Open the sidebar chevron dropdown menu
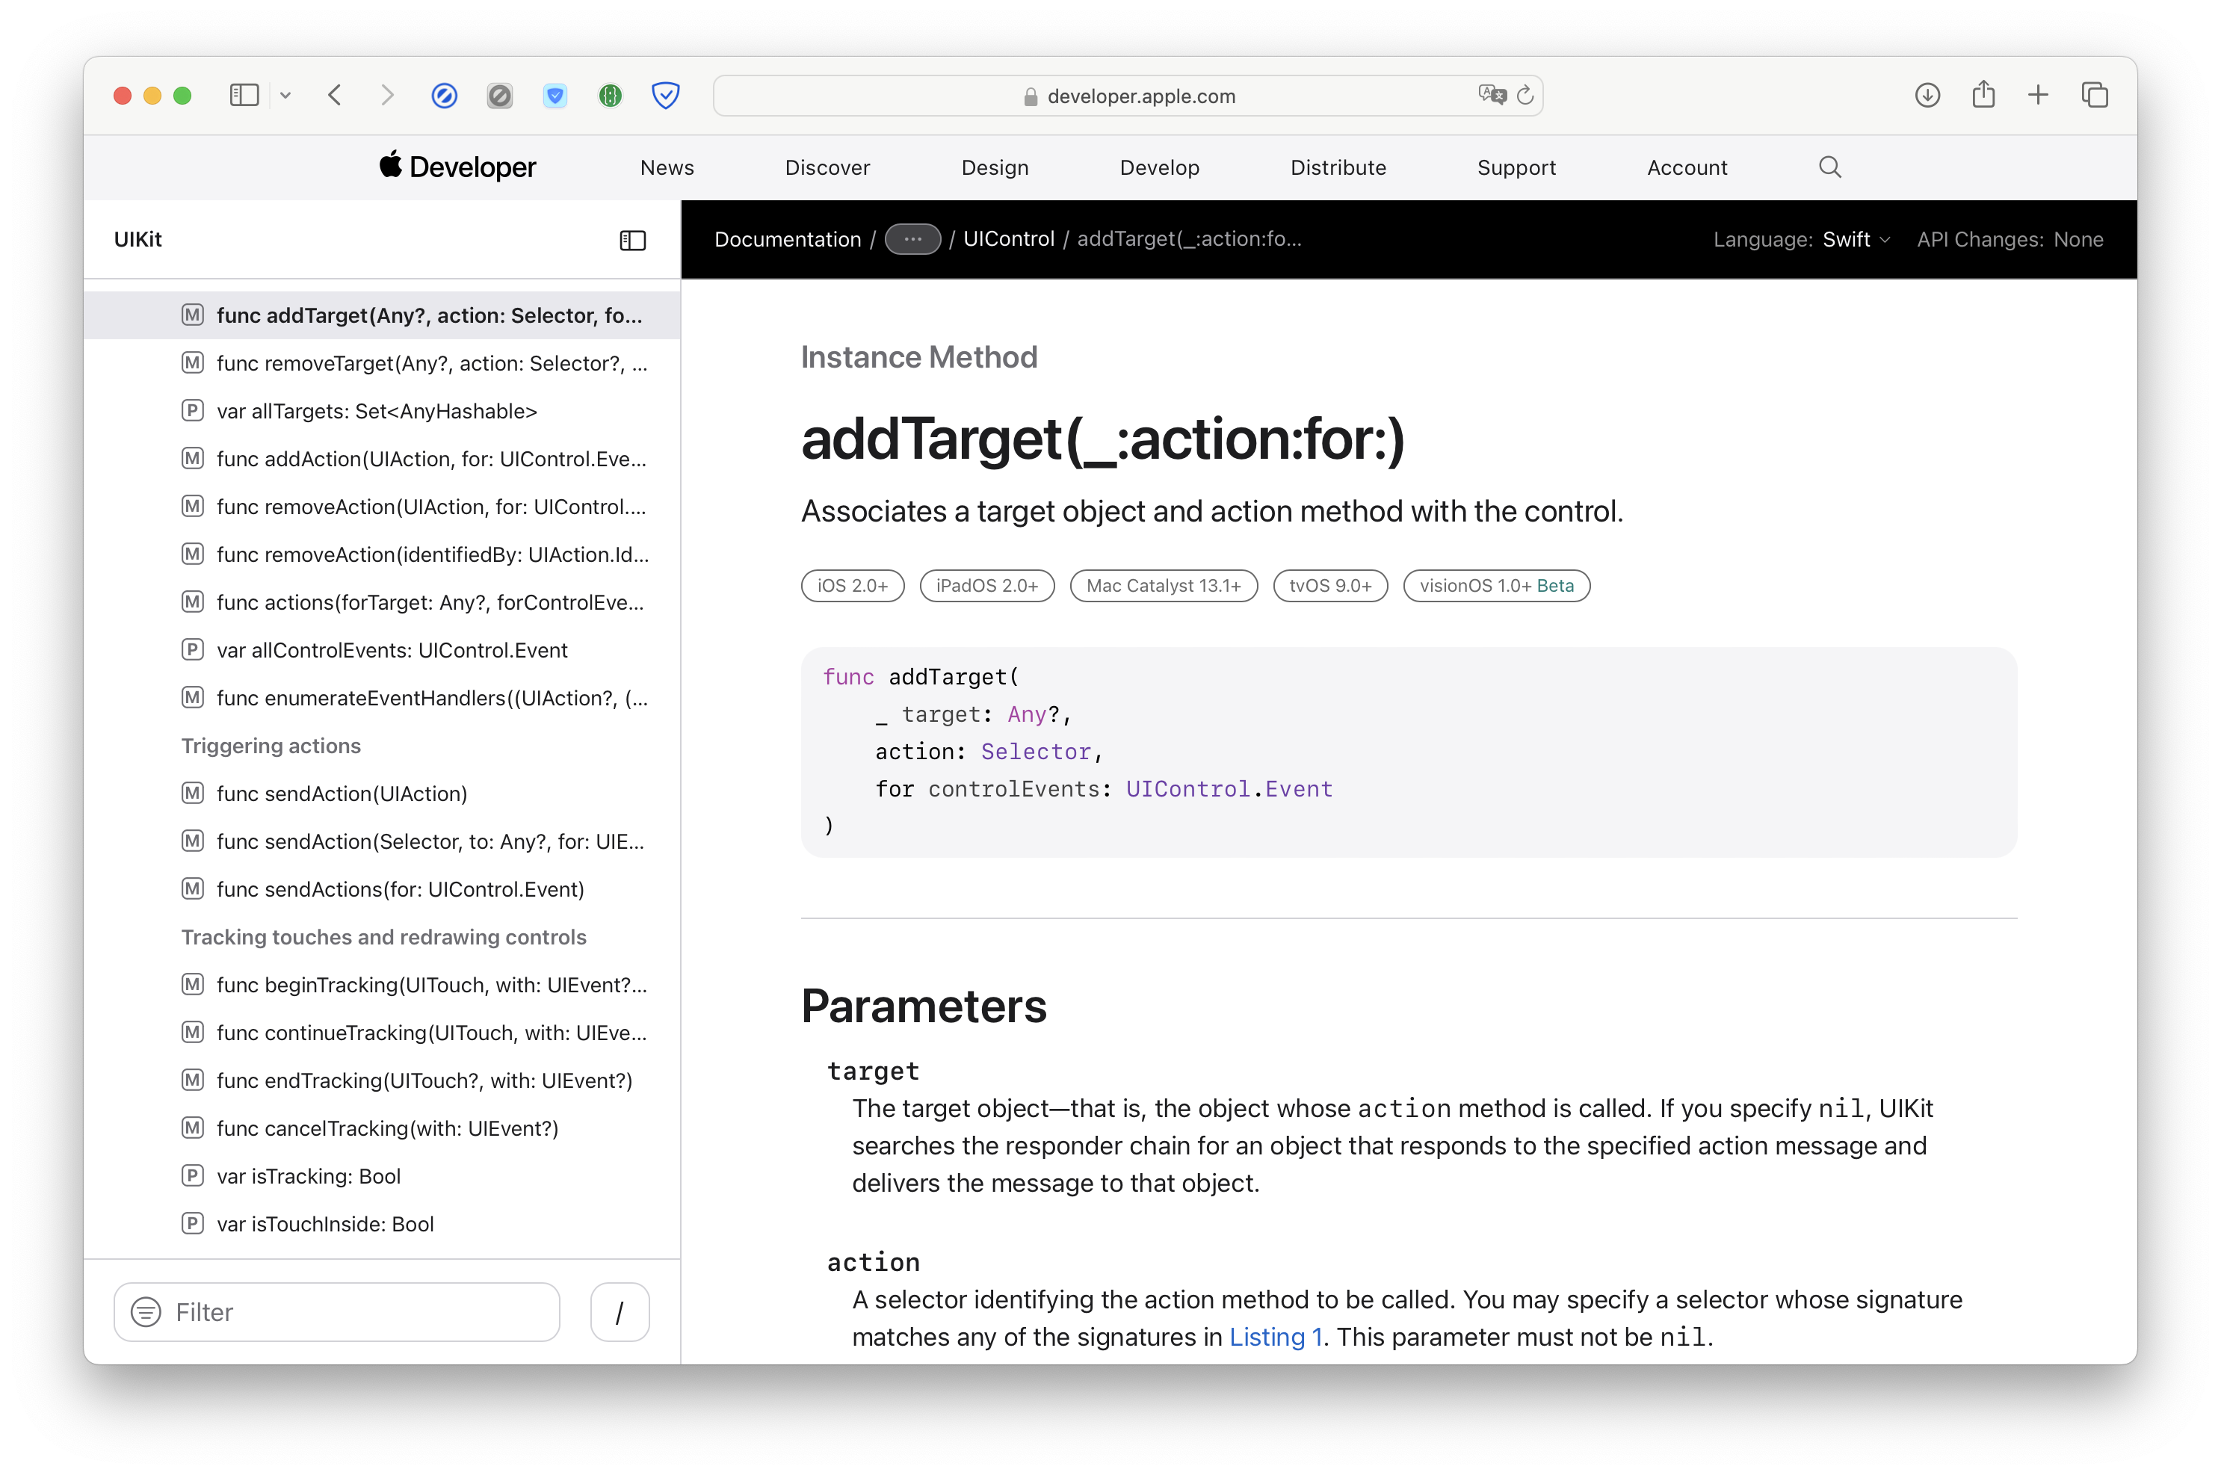Screen dimensions: 2221x1475 pos(286,95)
